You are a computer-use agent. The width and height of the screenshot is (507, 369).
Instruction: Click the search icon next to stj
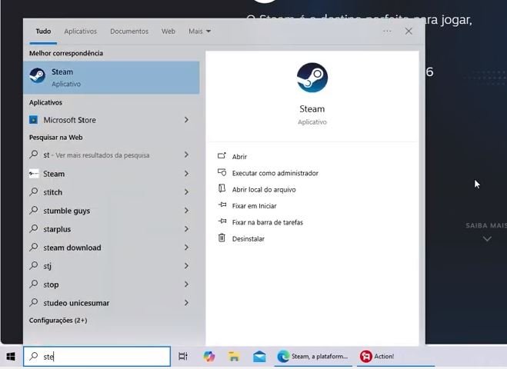point(34,265)
